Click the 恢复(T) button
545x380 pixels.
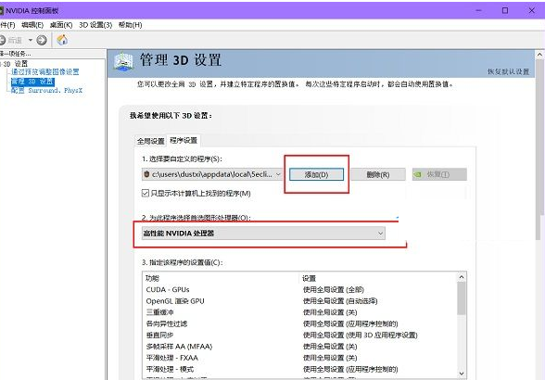(x=439, y=174)
